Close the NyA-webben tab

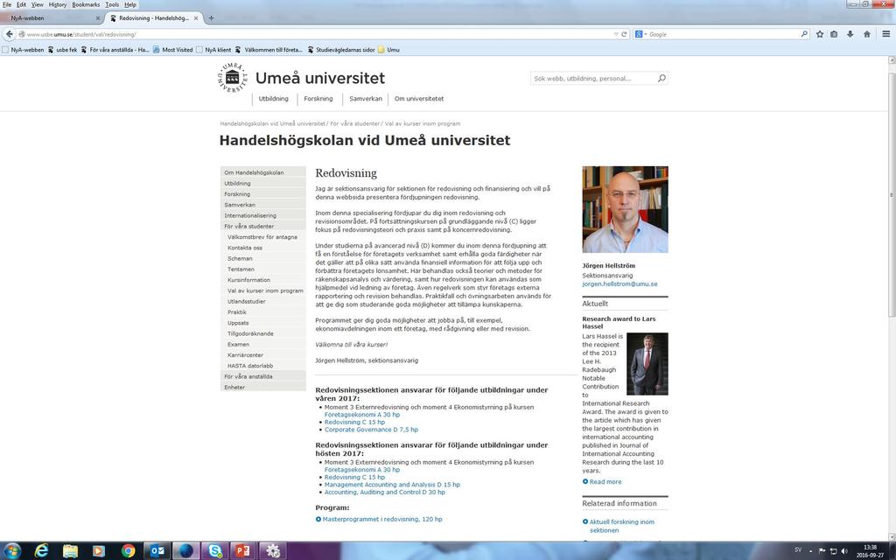98,18
